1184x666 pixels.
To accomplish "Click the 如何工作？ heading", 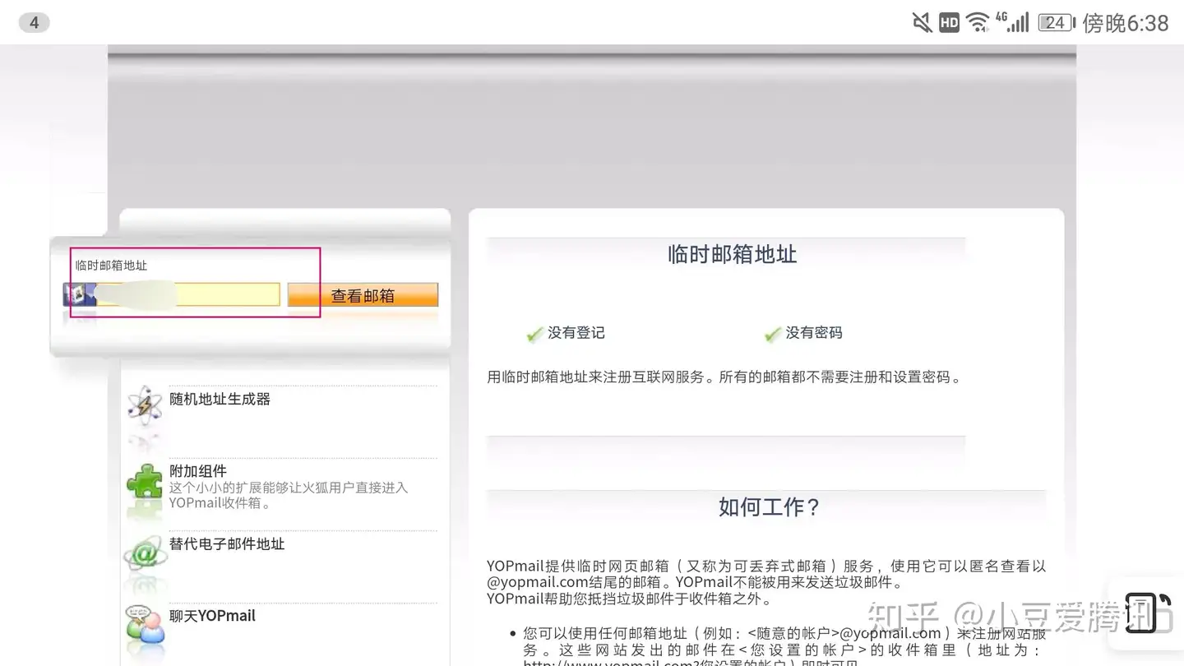I will (770, 506).
